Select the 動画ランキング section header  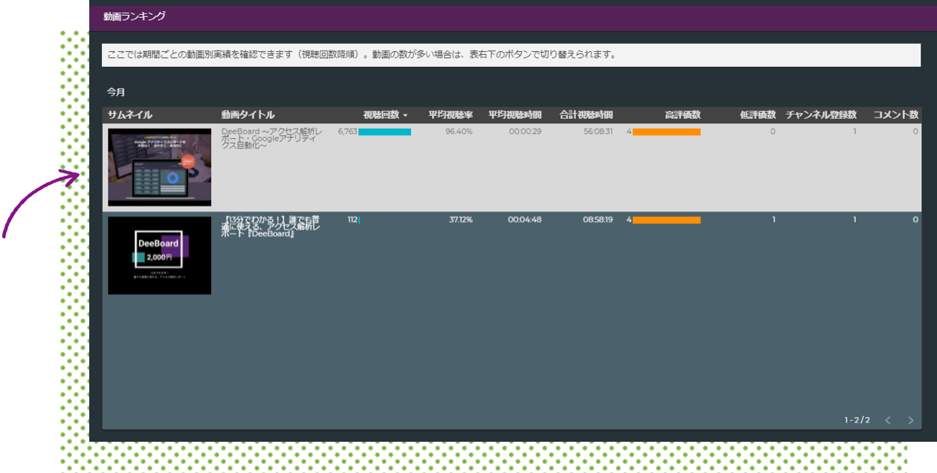(x=135, y=16)
